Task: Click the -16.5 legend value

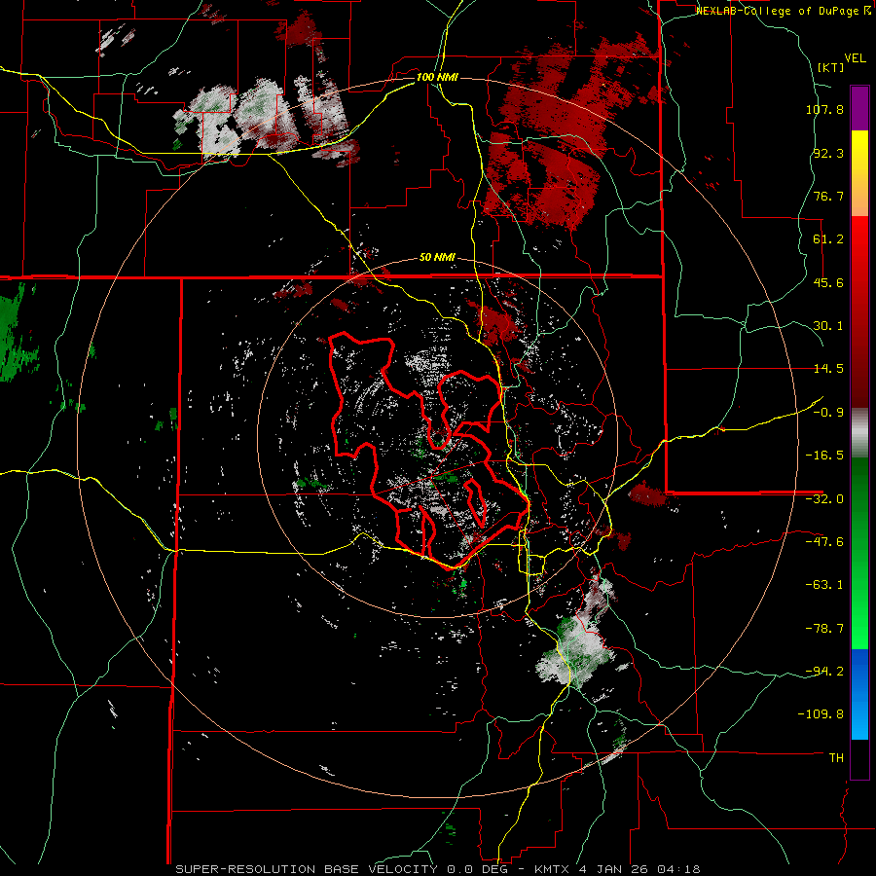Action: (x=824, y=456)
